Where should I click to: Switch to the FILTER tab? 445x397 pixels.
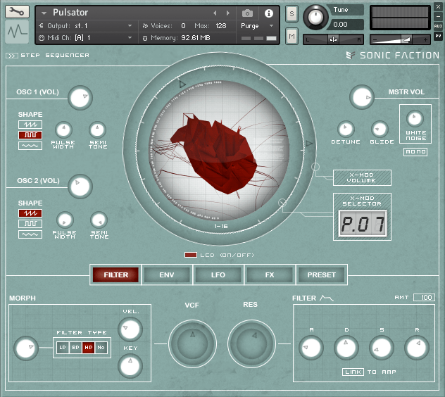pyautogui.click(x=115, y=275)
